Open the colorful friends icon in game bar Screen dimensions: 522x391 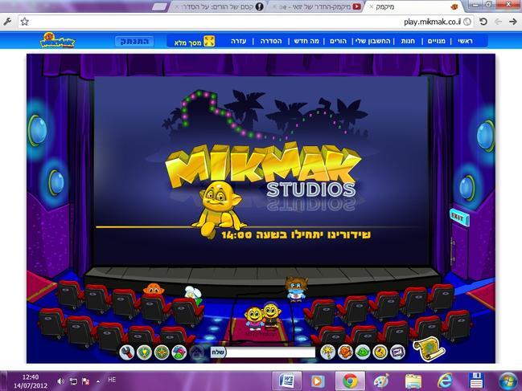pyautogui.click(x=179, y=352)
